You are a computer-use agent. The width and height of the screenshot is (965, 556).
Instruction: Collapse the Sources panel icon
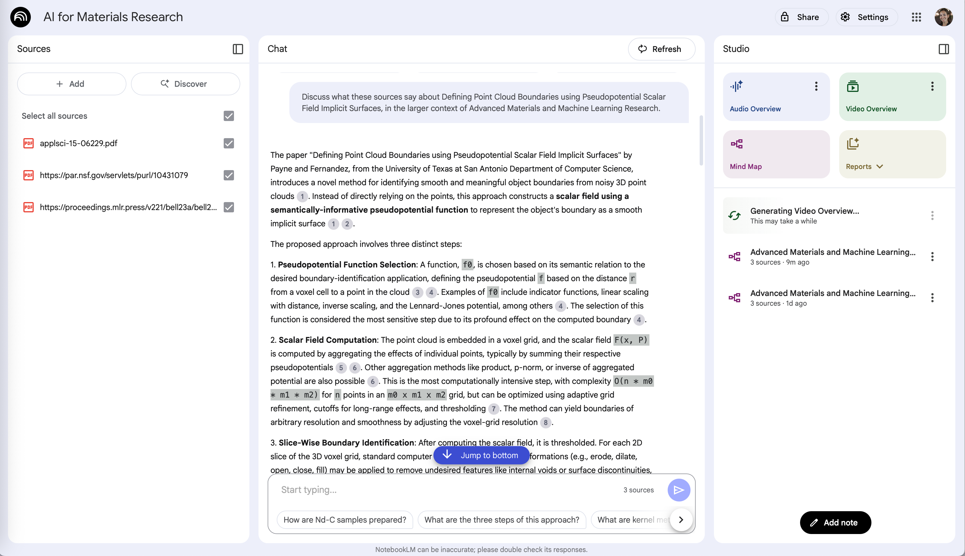tap(237, 49)
